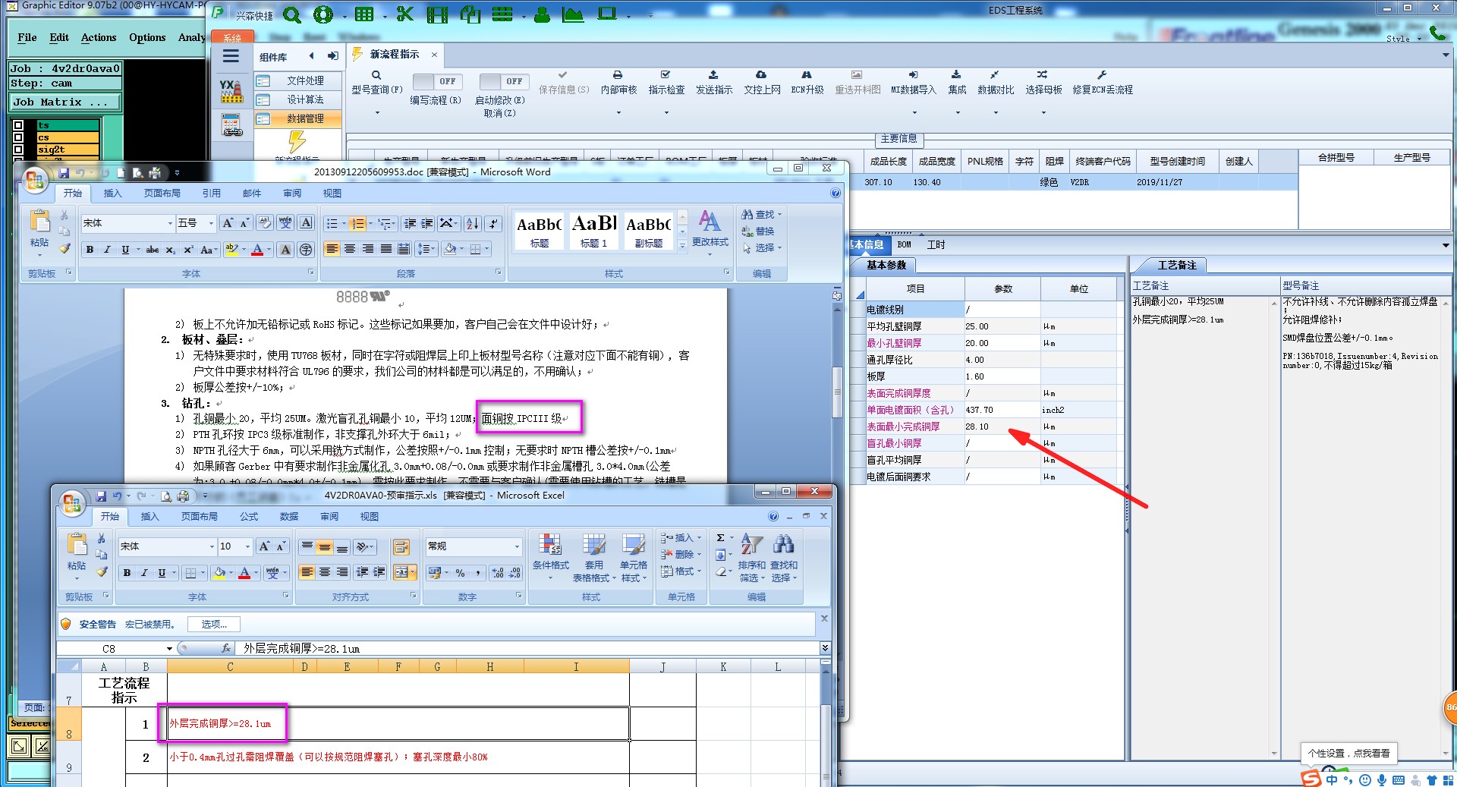The height and width of the screenshot is (787, 1457).
Task: Click Center align in the Word ribbon
Action: 350,249
